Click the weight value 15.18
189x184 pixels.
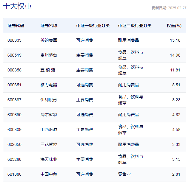[x=175, y=40]
